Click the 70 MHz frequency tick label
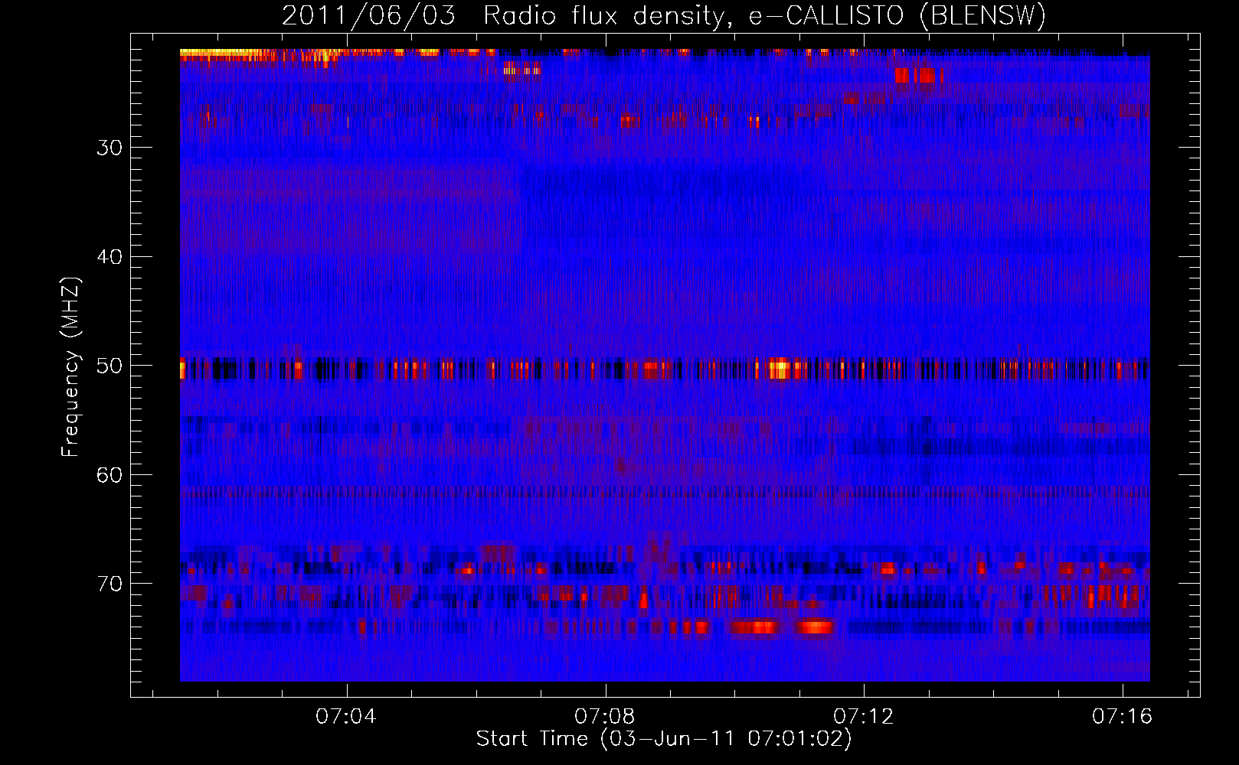 [110, 584]
